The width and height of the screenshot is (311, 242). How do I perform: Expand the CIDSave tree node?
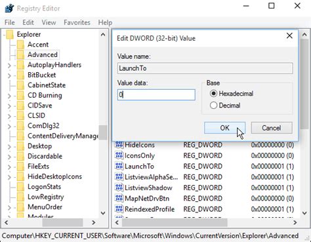click(9, 106)
